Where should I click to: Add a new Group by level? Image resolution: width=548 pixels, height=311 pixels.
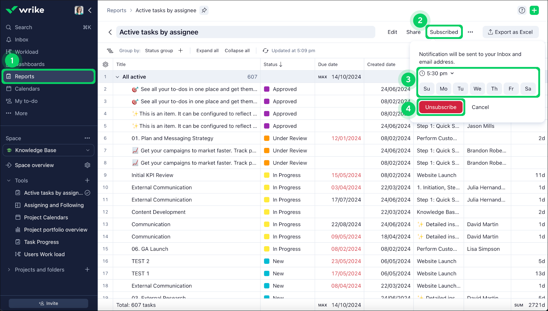(181, 51)
